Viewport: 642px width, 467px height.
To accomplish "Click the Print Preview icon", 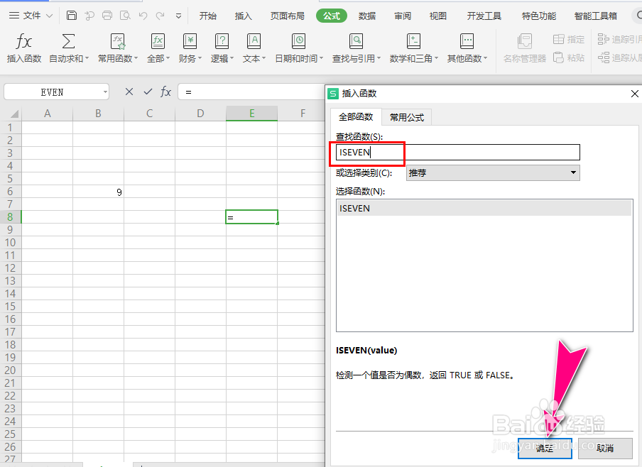I will click(x=125, y=16).
